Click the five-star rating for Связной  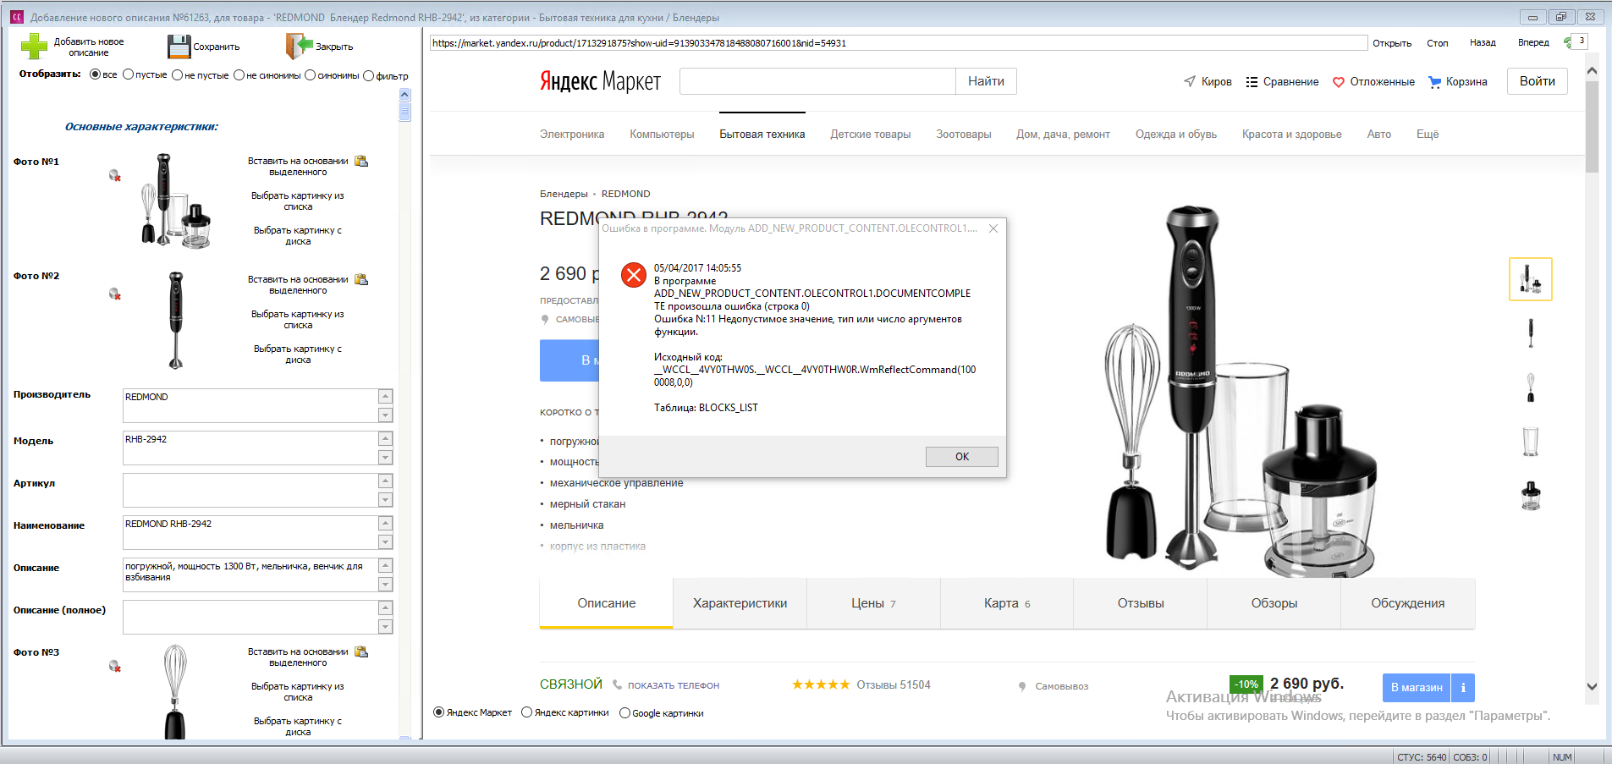click(821, 684)
